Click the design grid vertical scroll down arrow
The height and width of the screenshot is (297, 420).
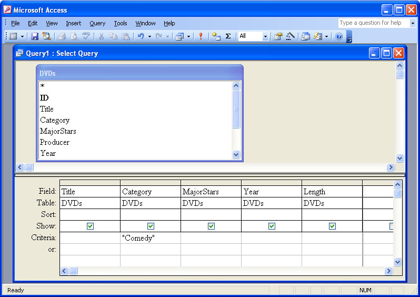pos(397,262)
